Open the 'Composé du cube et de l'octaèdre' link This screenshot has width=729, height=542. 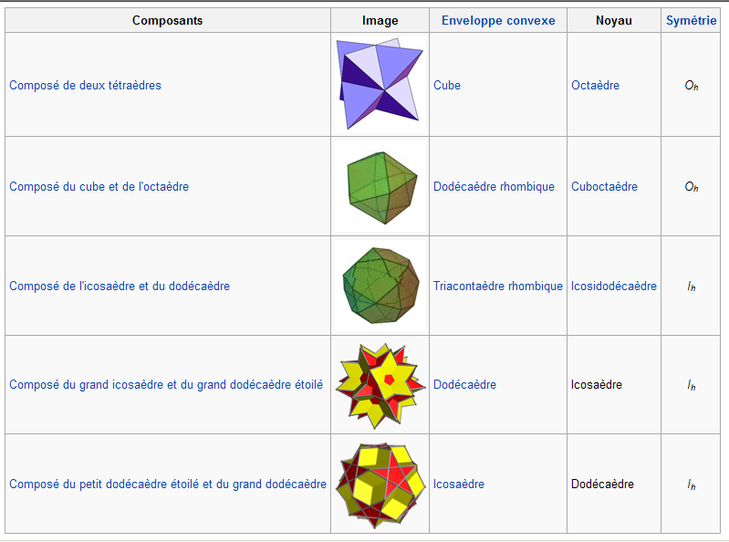(99, 186)
